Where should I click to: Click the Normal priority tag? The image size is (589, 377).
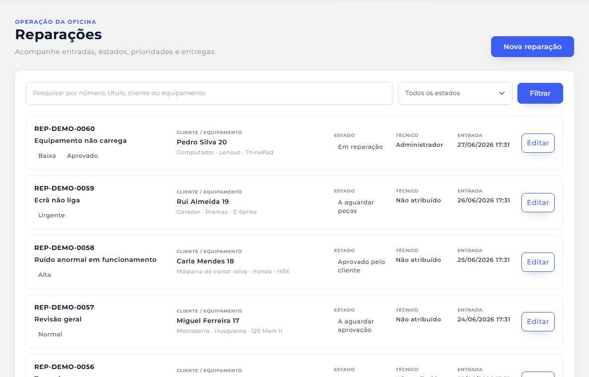[50, 335]
